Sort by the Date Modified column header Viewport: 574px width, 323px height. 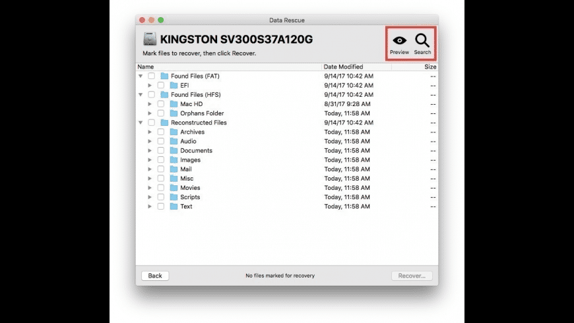point(356,67)
